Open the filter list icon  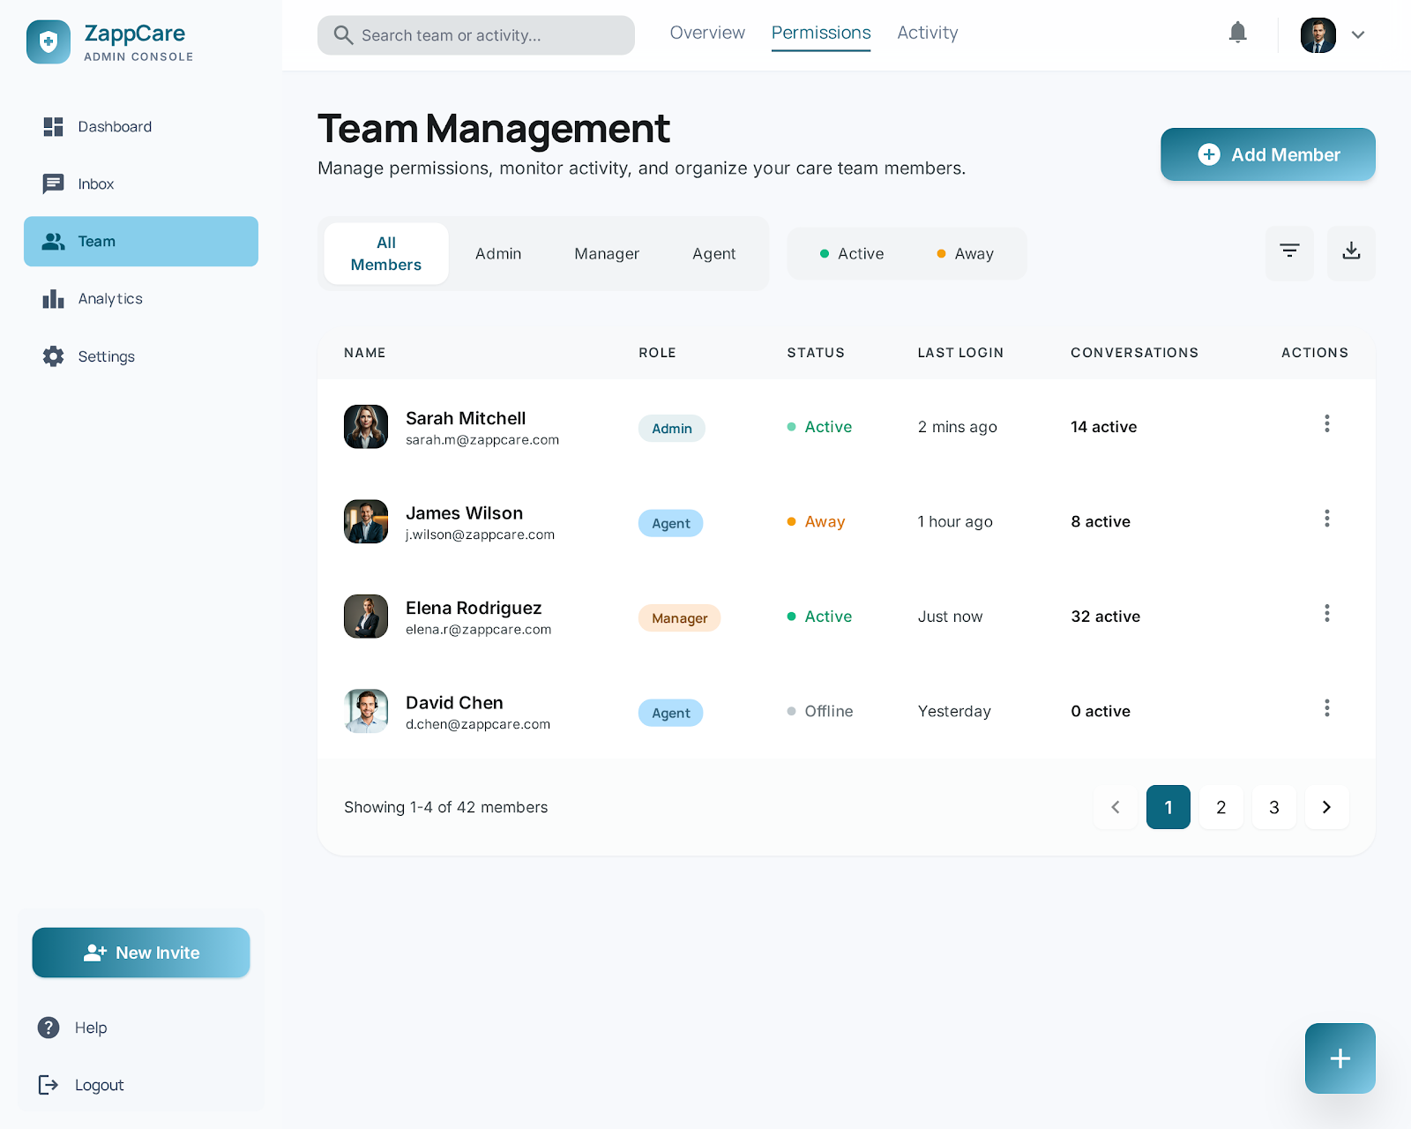pos(1289,252)
